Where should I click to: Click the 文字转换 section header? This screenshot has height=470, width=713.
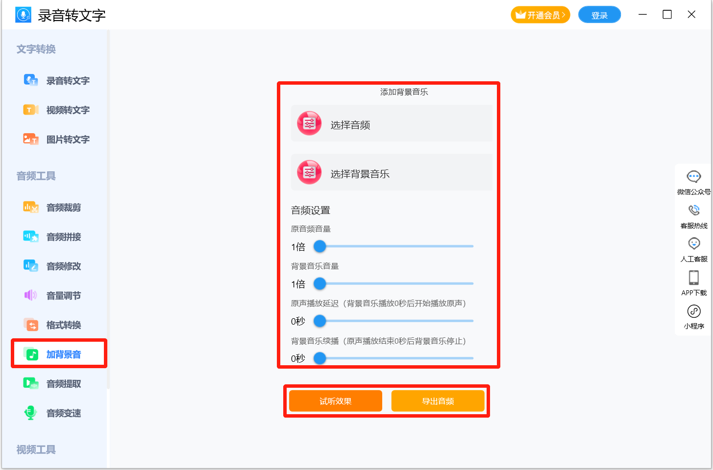click(36, 49)
